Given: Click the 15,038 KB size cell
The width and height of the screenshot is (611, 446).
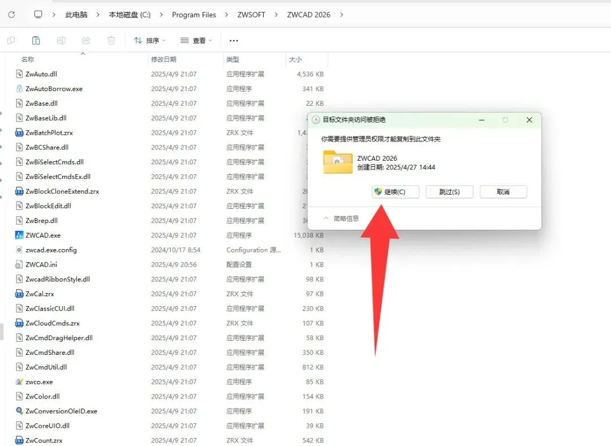Looking at the screenshot, I should [x=309, y=235].
